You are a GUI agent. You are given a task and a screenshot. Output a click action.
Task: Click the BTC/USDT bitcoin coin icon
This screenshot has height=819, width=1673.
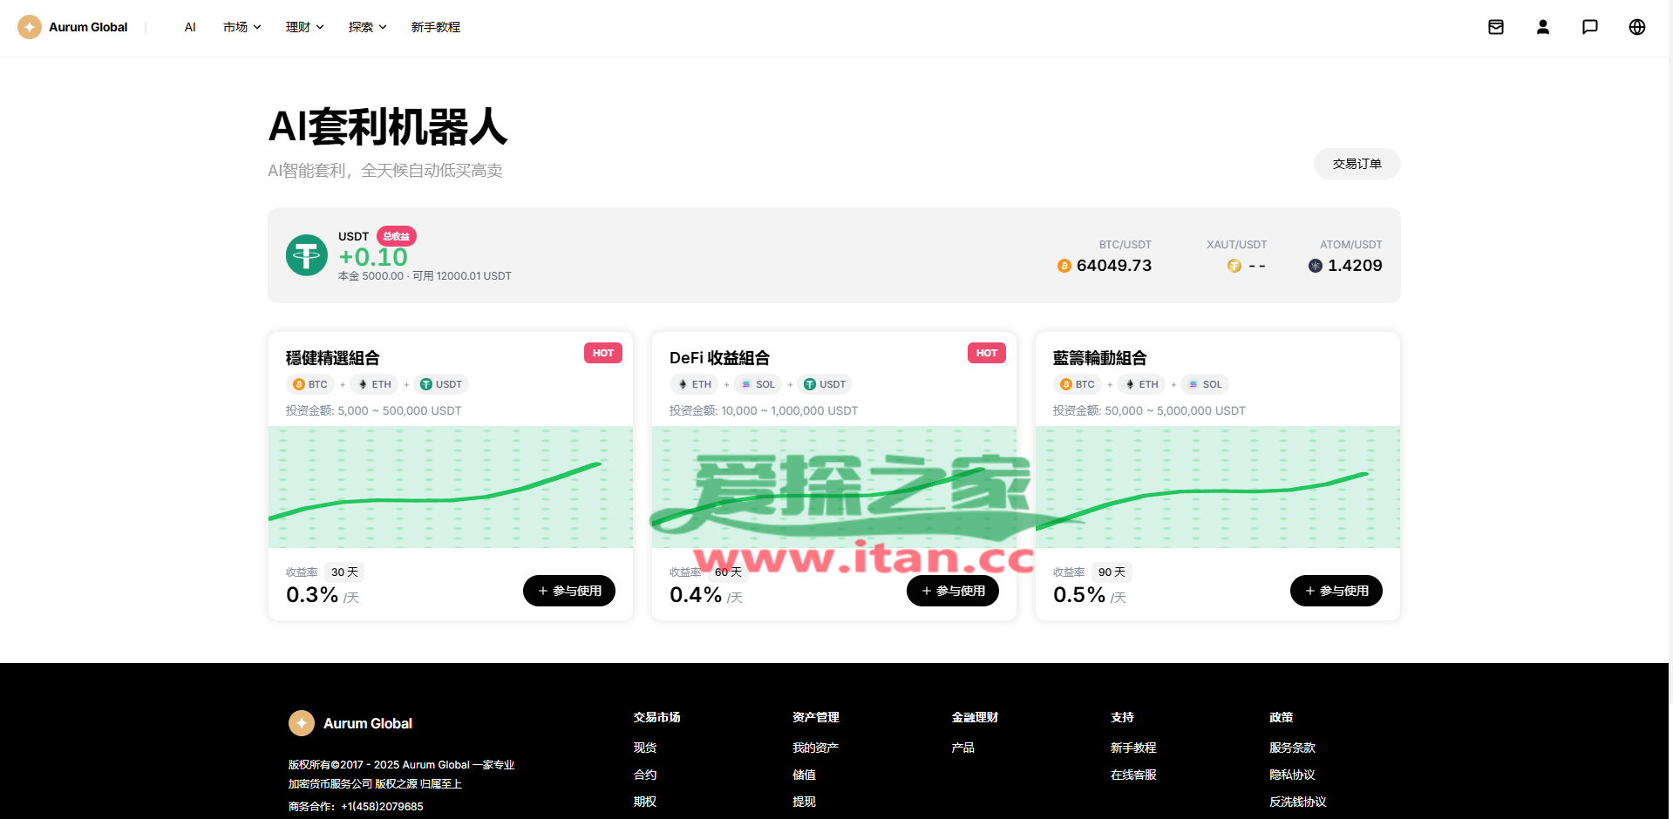[x=1064, y=266]
